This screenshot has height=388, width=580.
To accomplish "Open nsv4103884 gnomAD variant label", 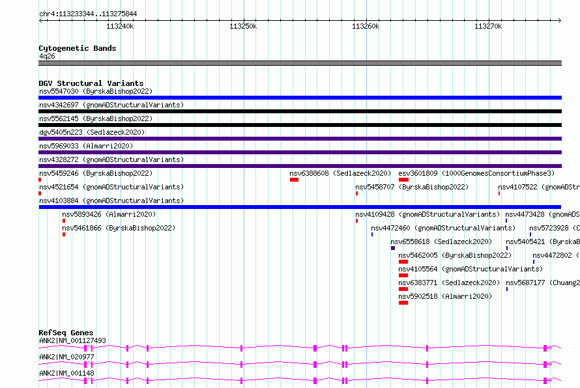I will (x=111, y=201).
